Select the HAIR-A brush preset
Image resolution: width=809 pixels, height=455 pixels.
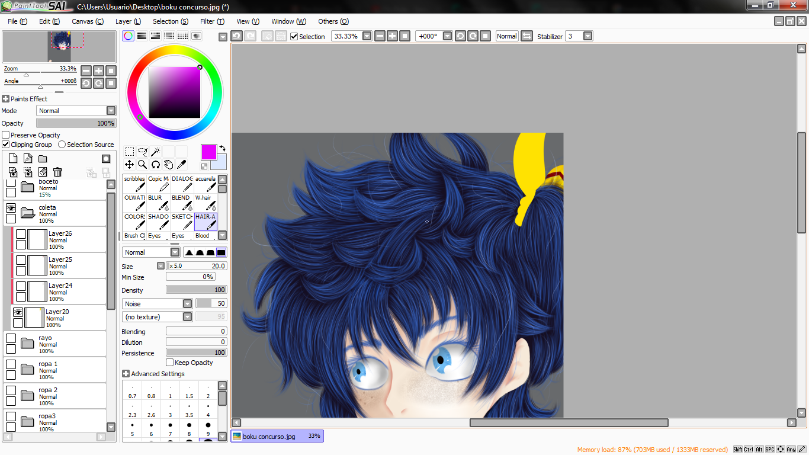206,222
